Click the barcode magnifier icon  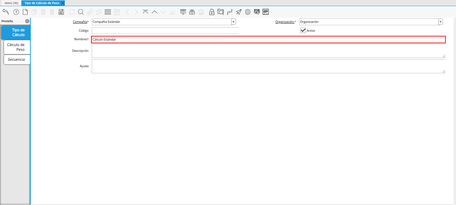[x=257, y=12]
